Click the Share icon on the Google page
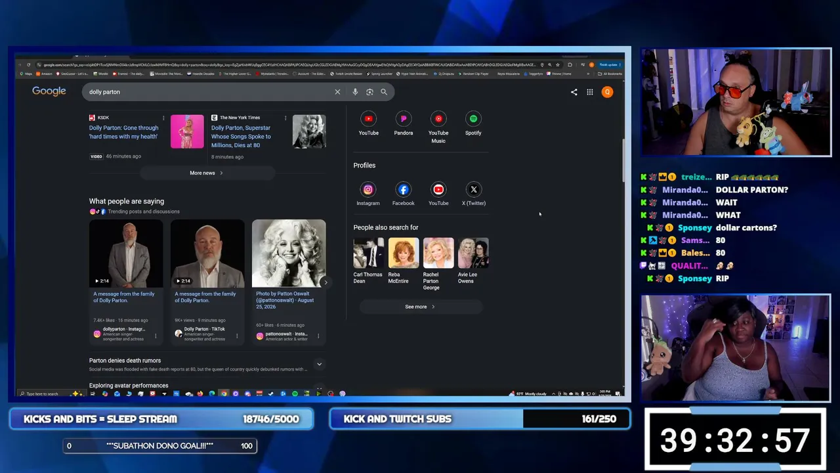The height and width of the screenshot is (473, 840). 574,92
